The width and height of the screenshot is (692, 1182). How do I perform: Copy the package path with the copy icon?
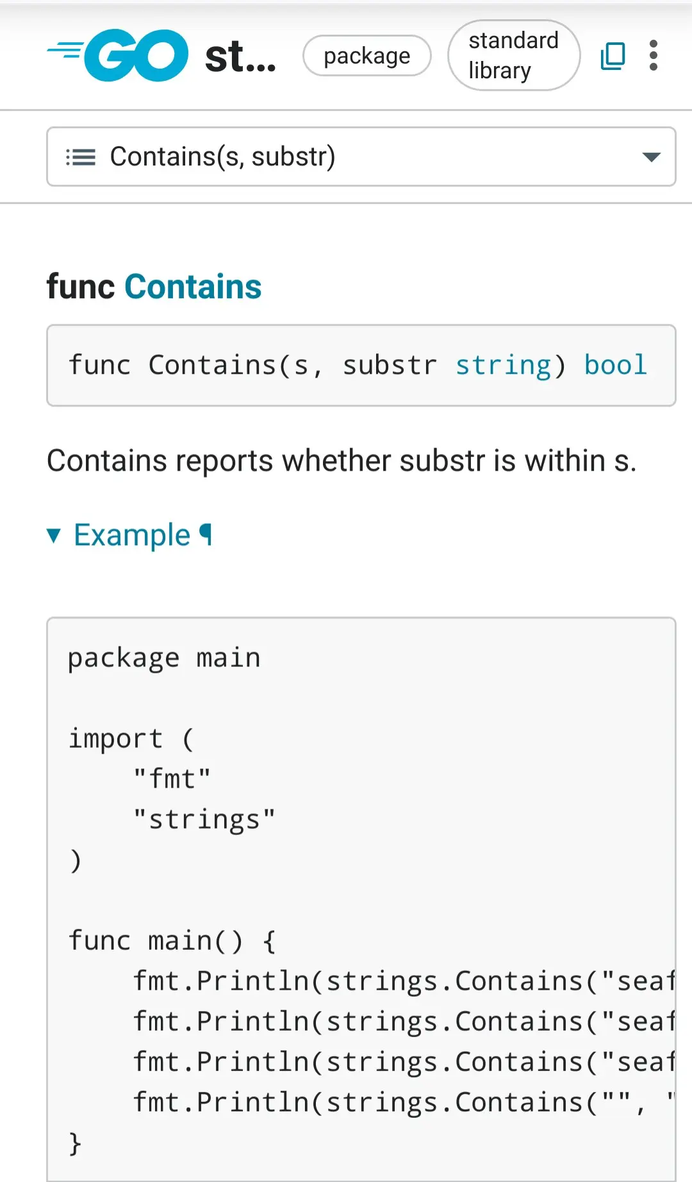(x=613, y=56)
